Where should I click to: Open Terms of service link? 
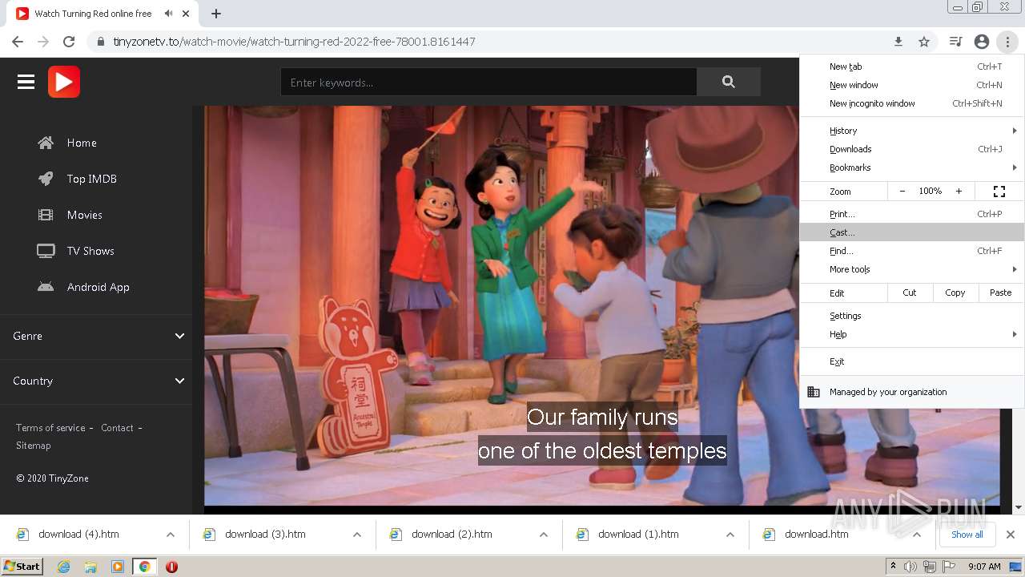(x=50, y=428)
